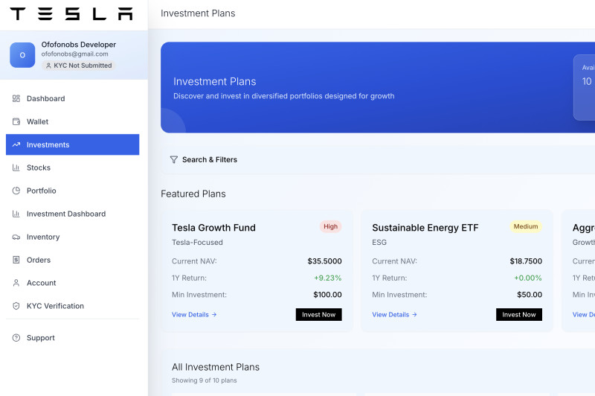Click the Stocks bar chart icon
Screen dimensions: 595x396
click(x=16, y=168)
